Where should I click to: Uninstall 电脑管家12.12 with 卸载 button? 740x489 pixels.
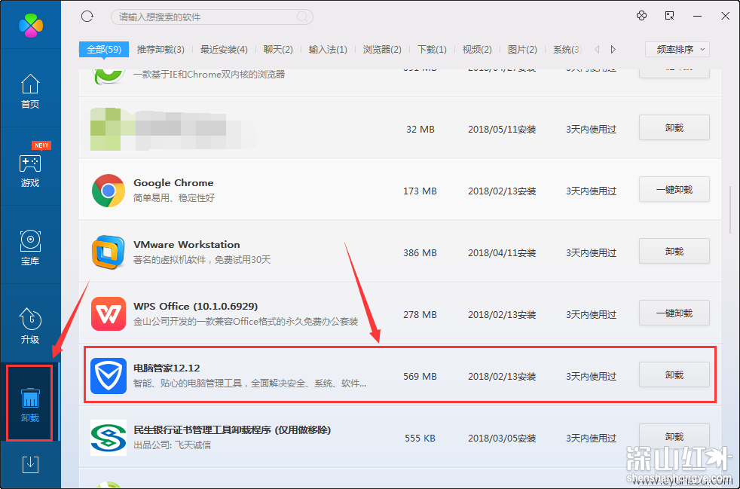pyautogui.click(x=674, y=375)
